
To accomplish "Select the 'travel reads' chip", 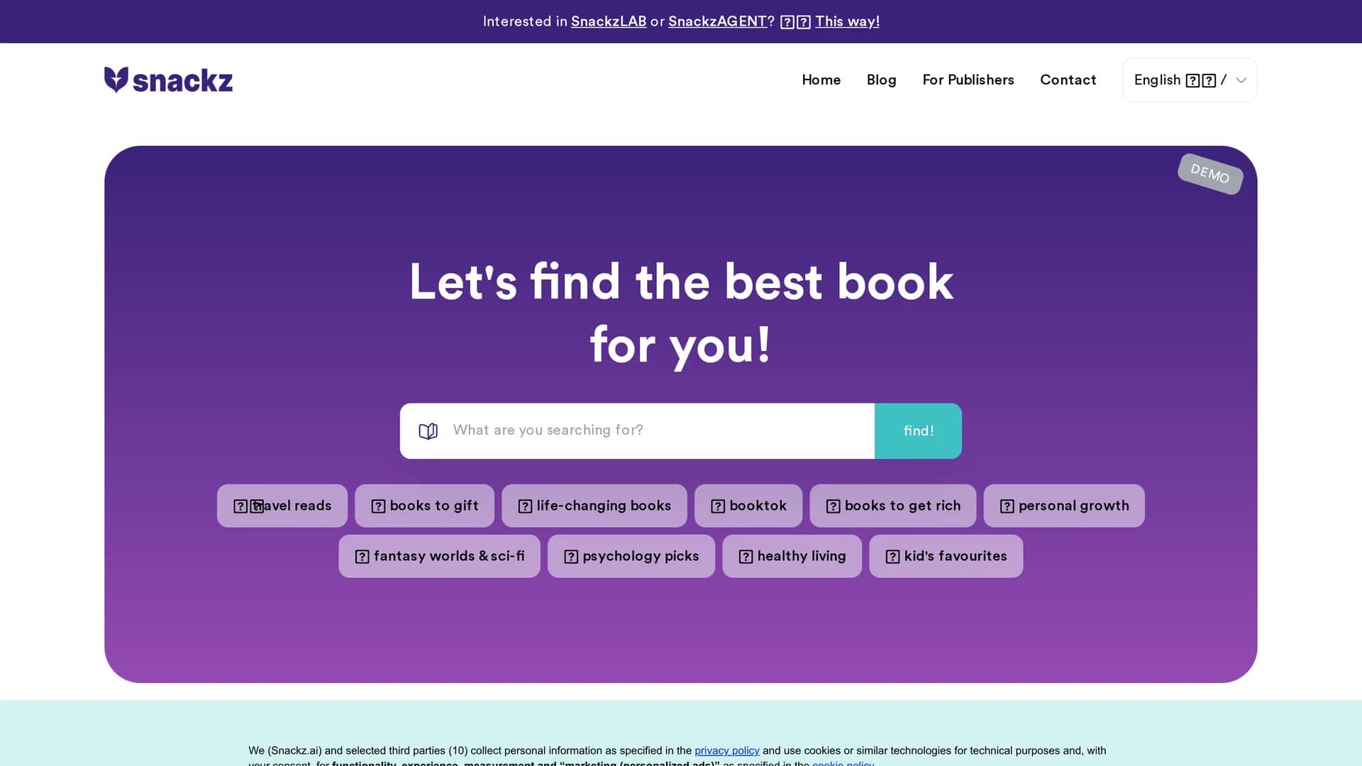I will (x=282, y=506).
